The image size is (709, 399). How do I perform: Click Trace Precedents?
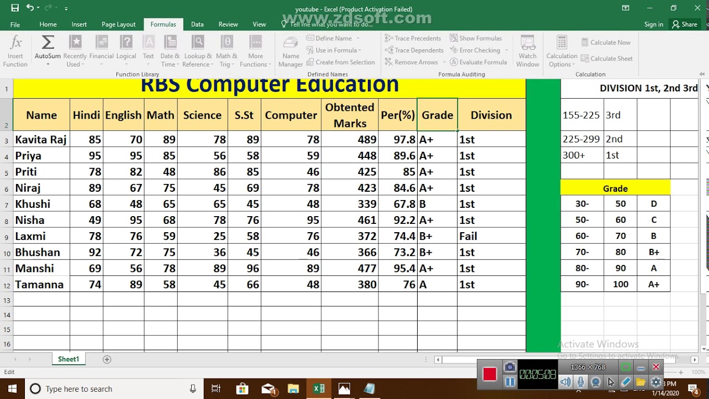coord(413,38)
